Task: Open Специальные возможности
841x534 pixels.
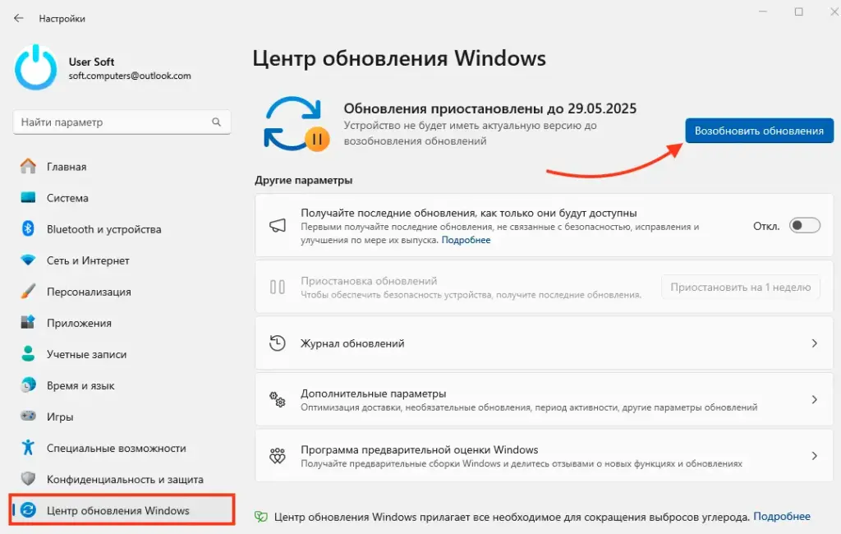Action: (x=122, y=447)
